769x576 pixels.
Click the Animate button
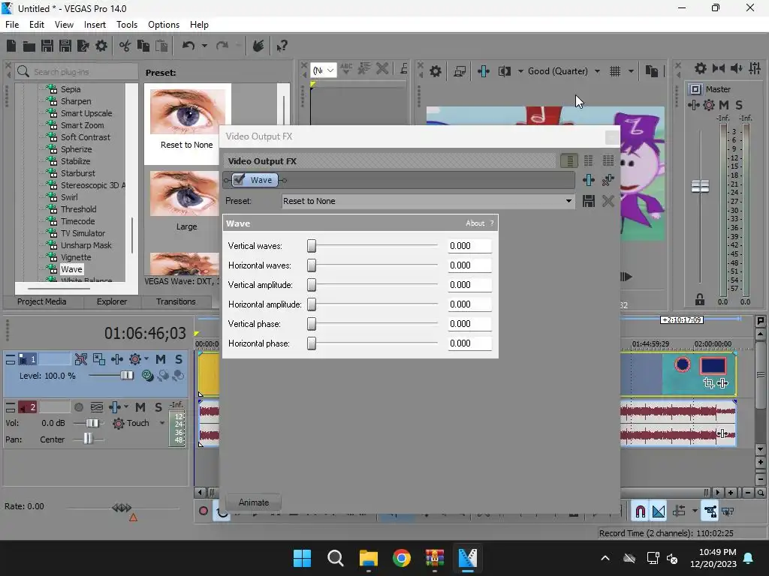(x=254, y=502)
